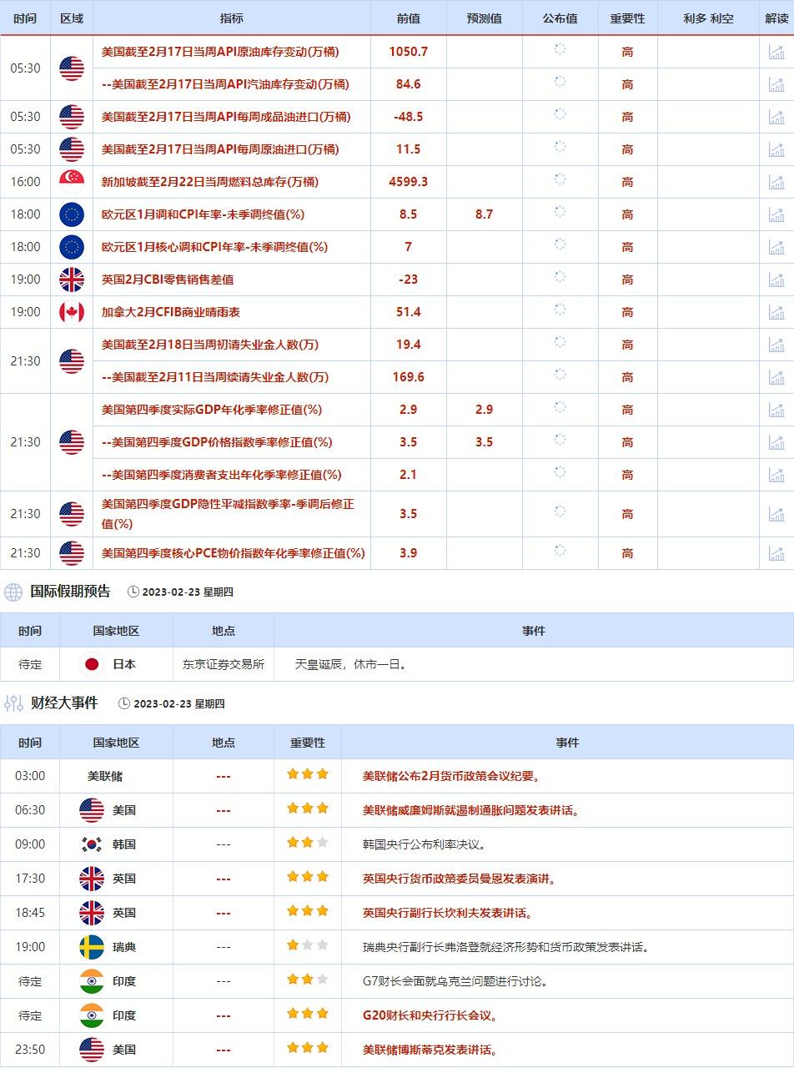Click clock icon next to 财经大事件 date
Image resolution: width=794 pixels, height=1068 pixels.
[x=124, y=704]
